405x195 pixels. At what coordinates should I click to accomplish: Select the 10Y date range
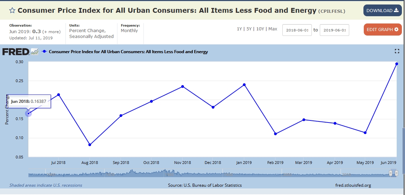260,29
